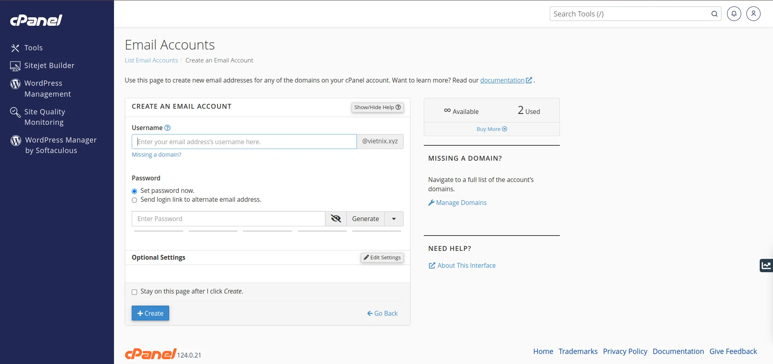
Task: Click the Create an Email Account breadcrumb
Action: point(219,60)
